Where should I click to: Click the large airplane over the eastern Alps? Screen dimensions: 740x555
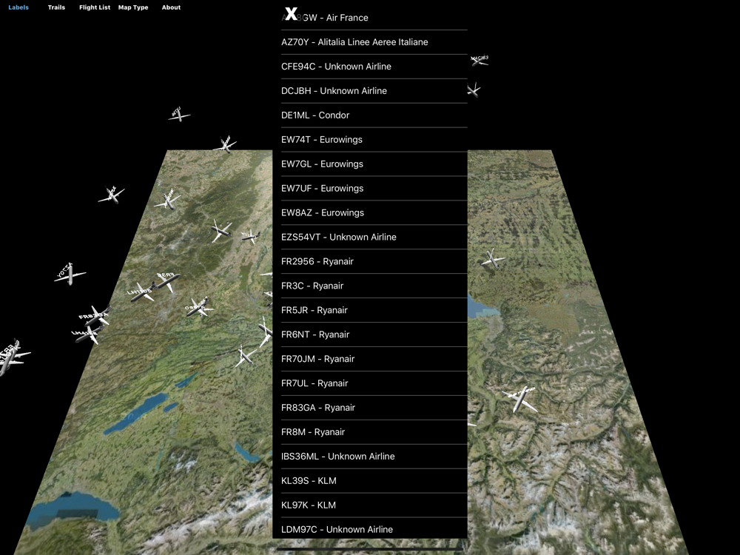(521, 399)
